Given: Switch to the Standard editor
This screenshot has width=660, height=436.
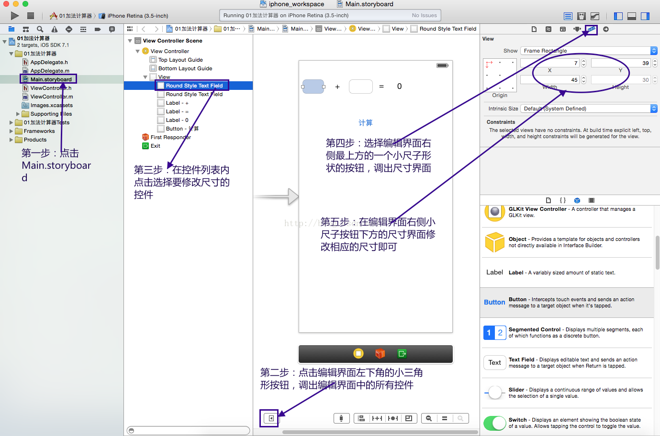Looking at the screenshot, I should [568, 16].
